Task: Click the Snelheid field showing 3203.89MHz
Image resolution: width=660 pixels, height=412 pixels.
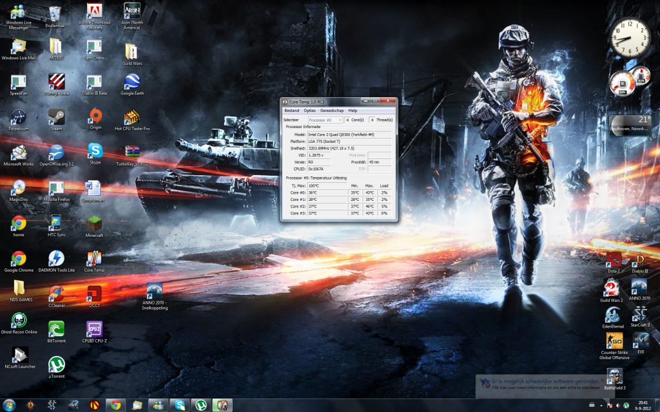Action: pyautogui.click(x=349, y=149)
